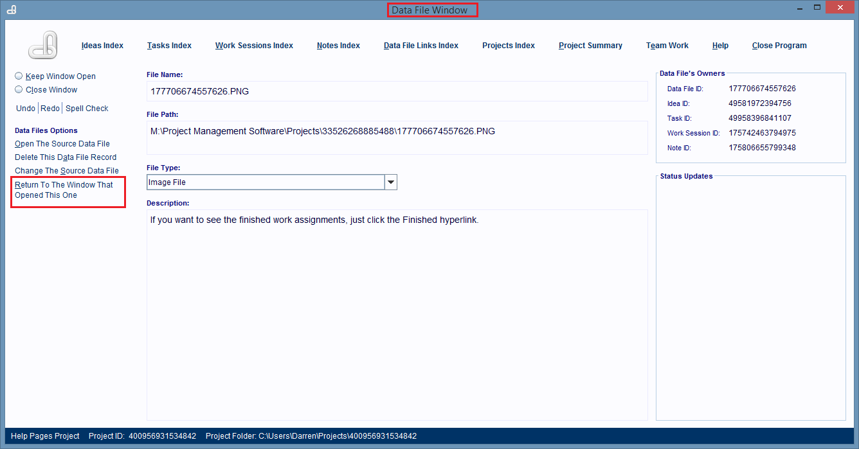Viewport: 859px width, 449px height.
Task: Open Data File Links Index
Action: (421, 46)
